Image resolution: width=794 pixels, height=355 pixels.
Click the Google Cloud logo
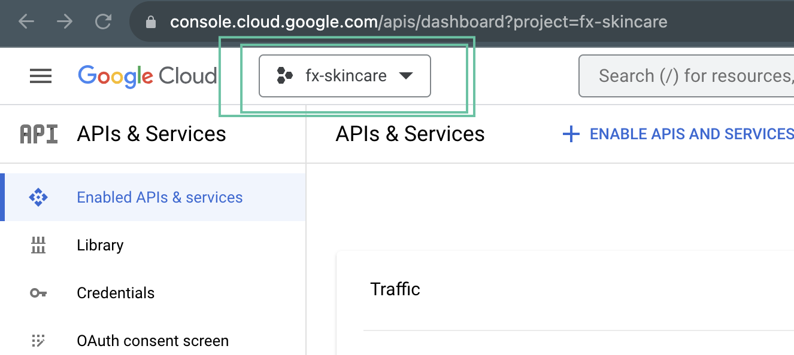[x=147, y=76]
